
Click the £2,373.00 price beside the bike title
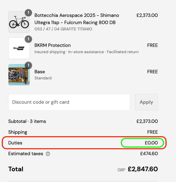pos(147,15)
